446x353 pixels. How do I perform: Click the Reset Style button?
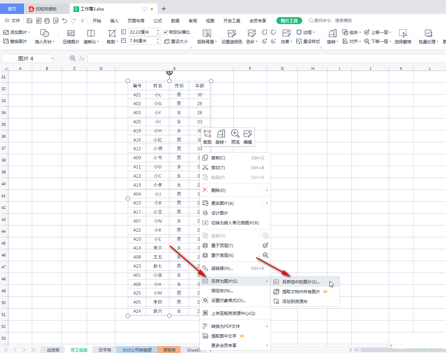(x=308, y=41)
